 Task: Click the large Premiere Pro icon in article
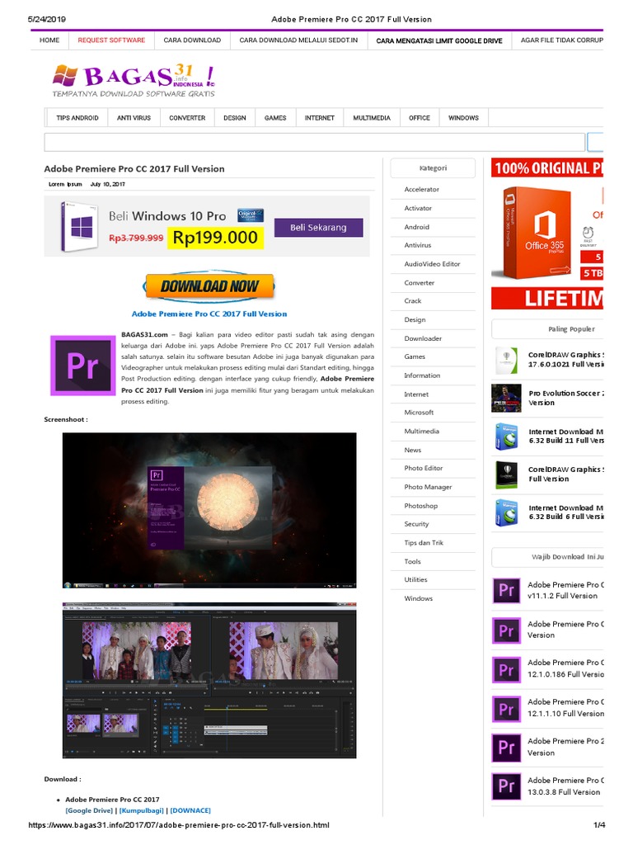(x=82, y=366)
